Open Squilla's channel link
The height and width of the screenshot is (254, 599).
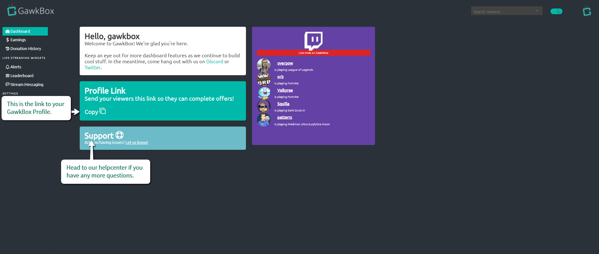(283, 104)
